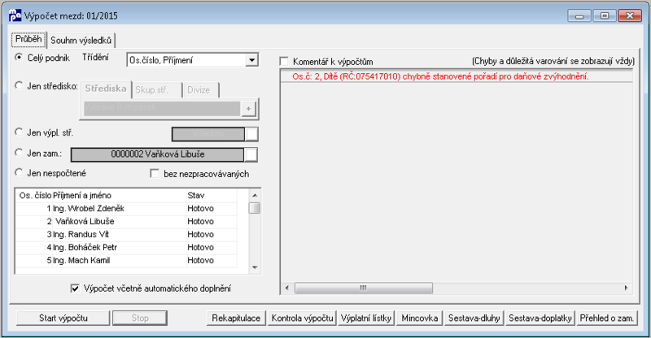Enable bez nezpracovávaných checkbox
The height and width of the screenshot is (338, 651).
[155, 173]
